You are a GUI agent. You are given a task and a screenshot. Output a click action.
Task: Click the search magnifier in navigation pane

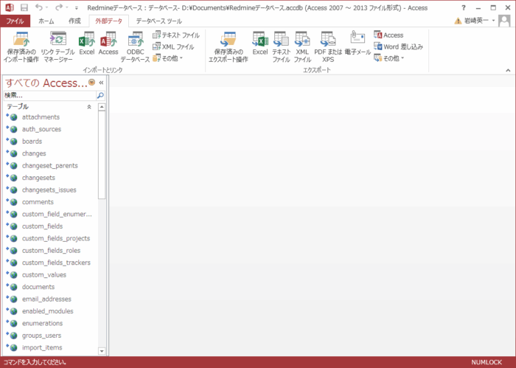[x=100, y=95]
